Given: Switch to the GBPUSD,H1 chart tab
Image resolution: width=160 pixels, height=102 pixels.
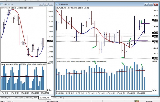Looking at the screenshot, I should click(6, 98).
